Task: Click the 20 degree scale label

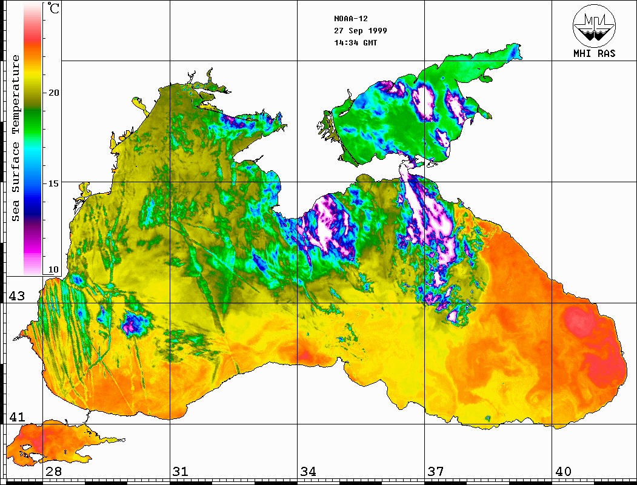Action: 53,93
